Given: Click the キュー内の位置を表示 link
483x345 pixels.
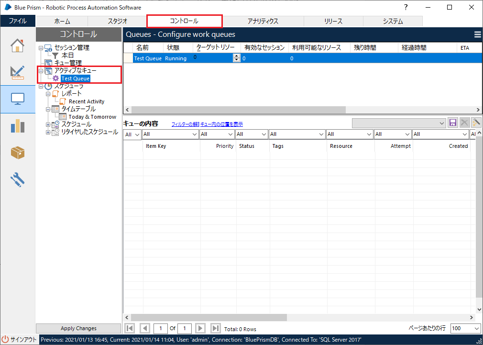Looking at the screenshot, I should pos(222,124).
